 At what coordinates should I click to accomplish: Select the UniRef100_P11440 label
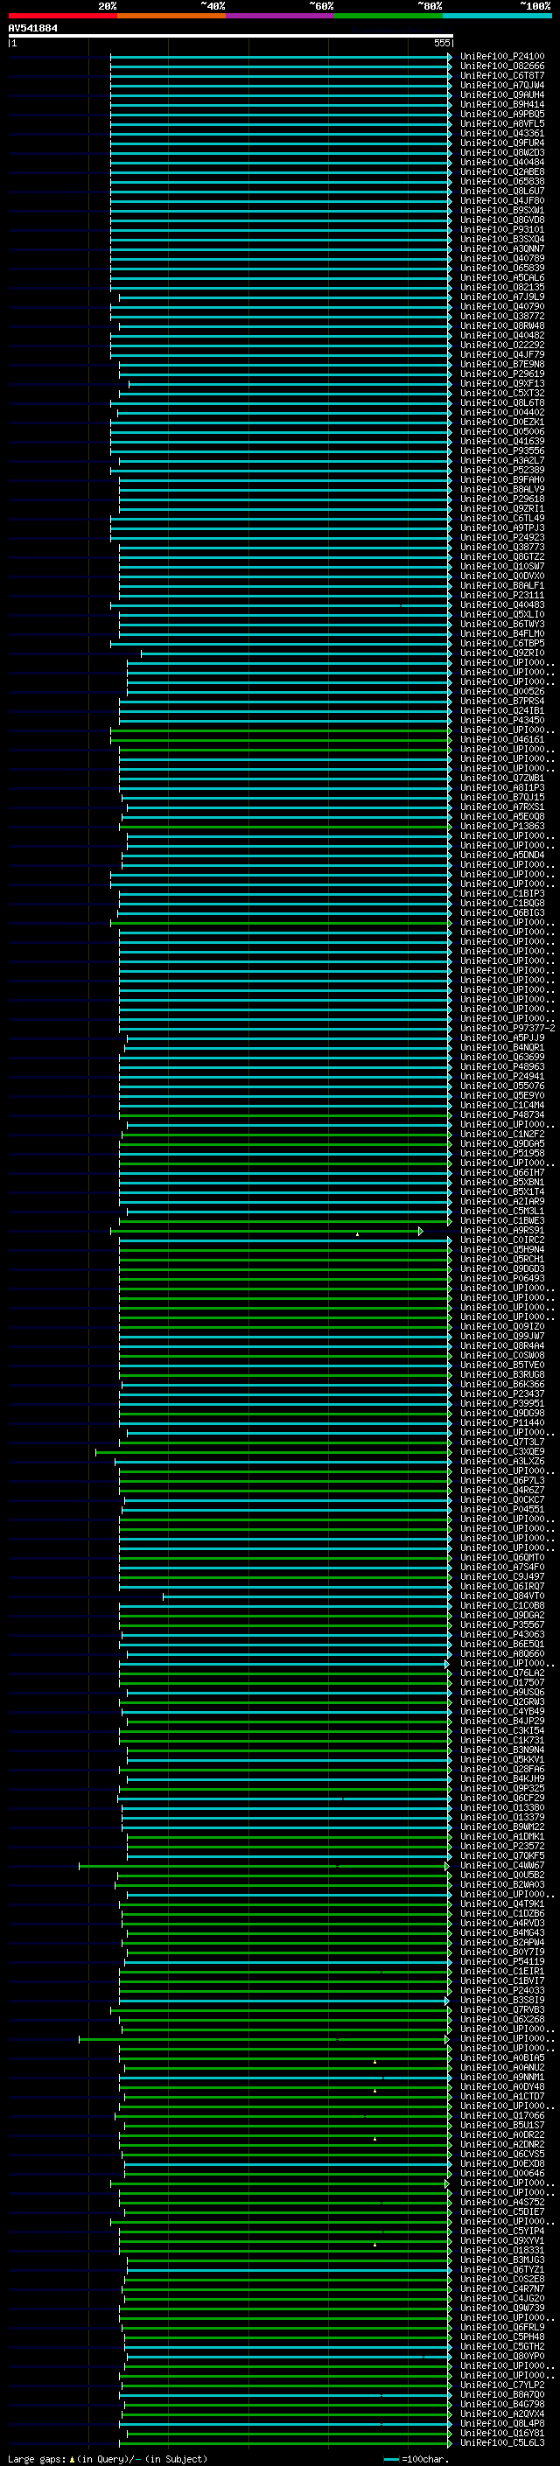[x=502, y=1422]
